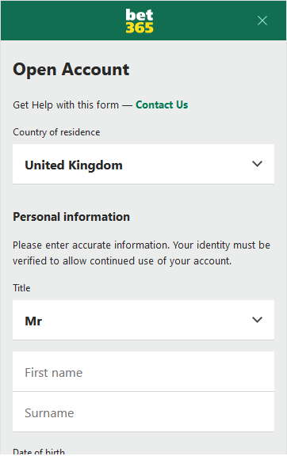Click the Date of birth label

coord(39,451)
